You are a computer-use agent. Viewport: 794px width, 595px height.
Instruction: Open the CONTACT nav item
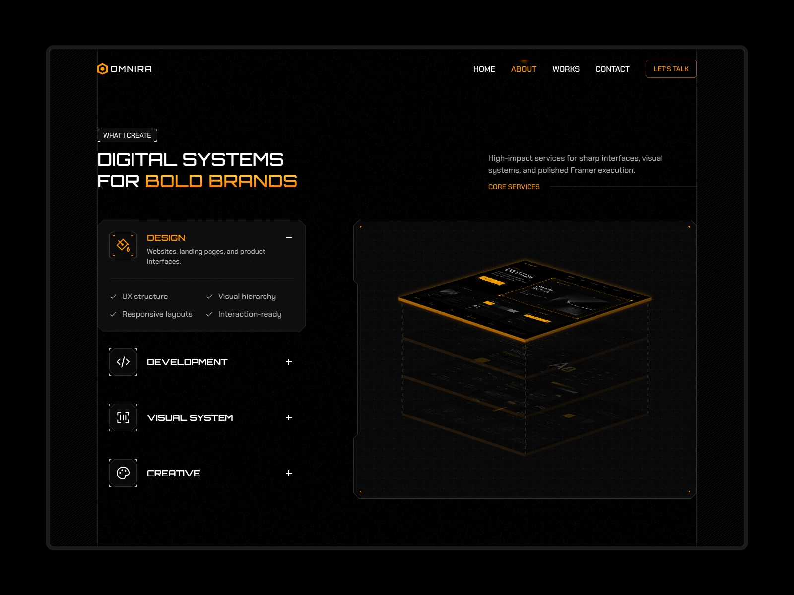click(612, 69)
